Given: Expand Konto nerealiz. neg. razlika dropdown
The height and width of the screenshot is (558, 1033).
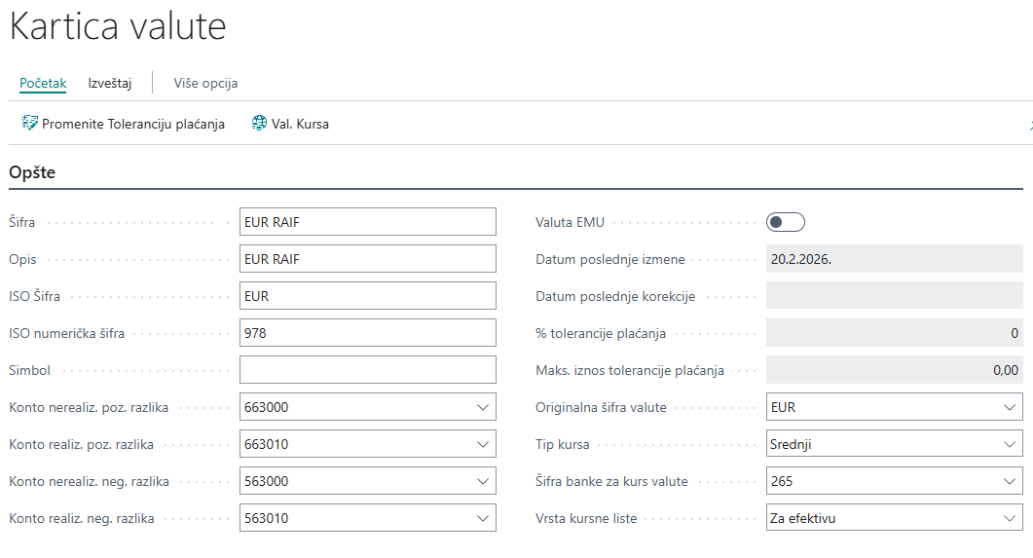Looking at the screenshot, I should [483, 481].
